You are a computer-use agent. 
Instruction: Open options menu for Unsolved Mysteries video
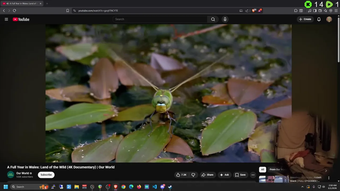pyautogui.click(x=329, y=178)
